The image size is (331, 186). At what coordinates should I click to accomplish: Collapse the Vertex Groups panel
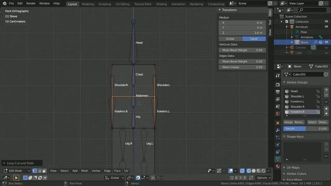pyautogui.click(x=284, y=82)
